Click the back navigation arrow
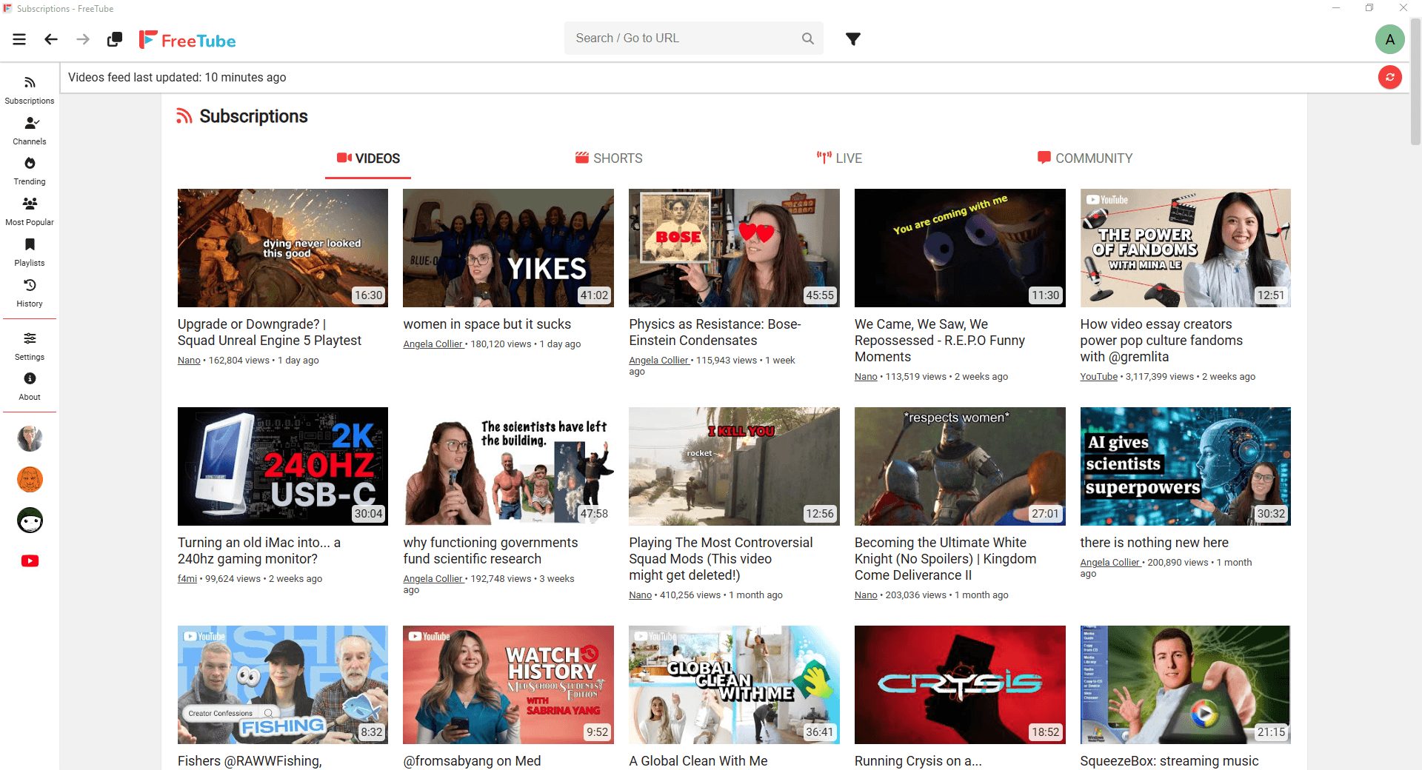Screen dimensions: 1422x770 (51, 38)
